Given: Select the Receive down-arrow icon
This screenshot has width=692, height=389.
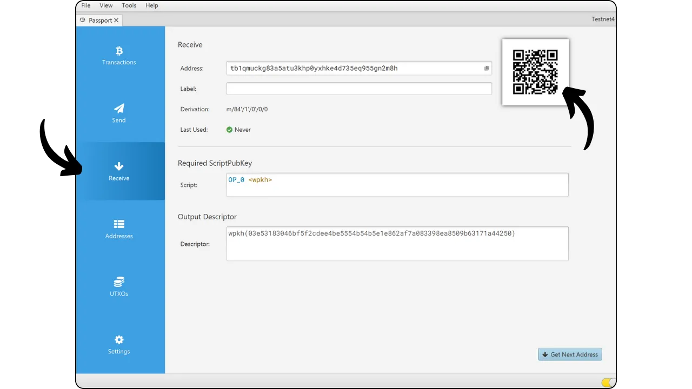Looking at the screenshot, I should [119, 166].
